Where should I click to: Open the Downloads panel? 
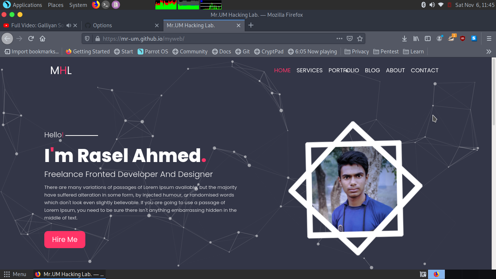pos(404,39)
